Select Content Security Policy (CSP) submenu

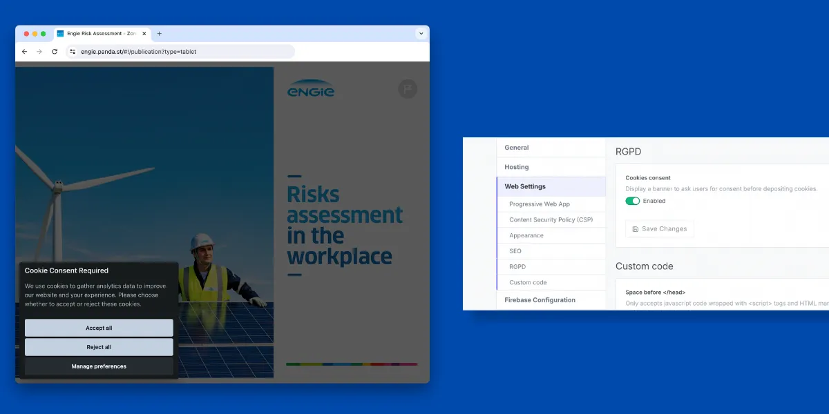click(x=551, y=220)
